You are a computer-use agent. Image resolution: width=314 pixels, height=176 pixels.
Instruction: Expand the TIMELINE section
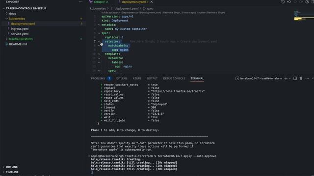click(12, 172)
